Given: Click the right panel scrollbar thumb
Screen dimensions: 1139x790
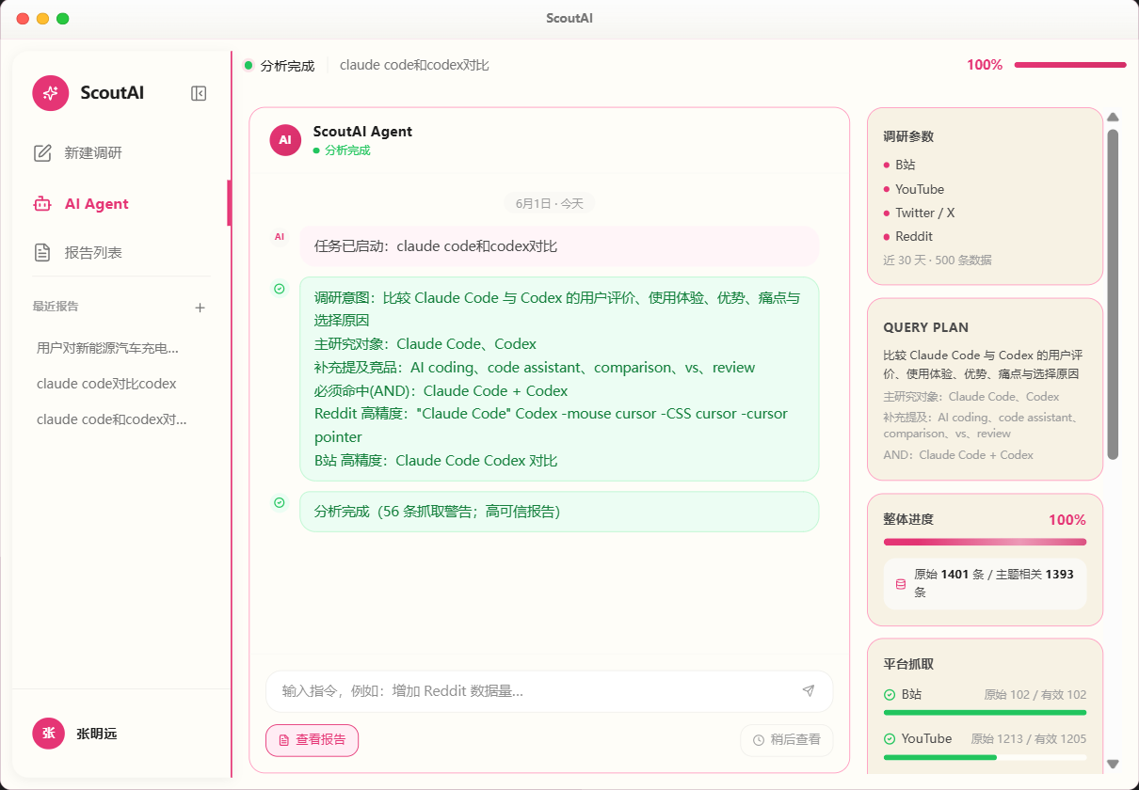Looking at the screenshot, I should pos(1113,294).
